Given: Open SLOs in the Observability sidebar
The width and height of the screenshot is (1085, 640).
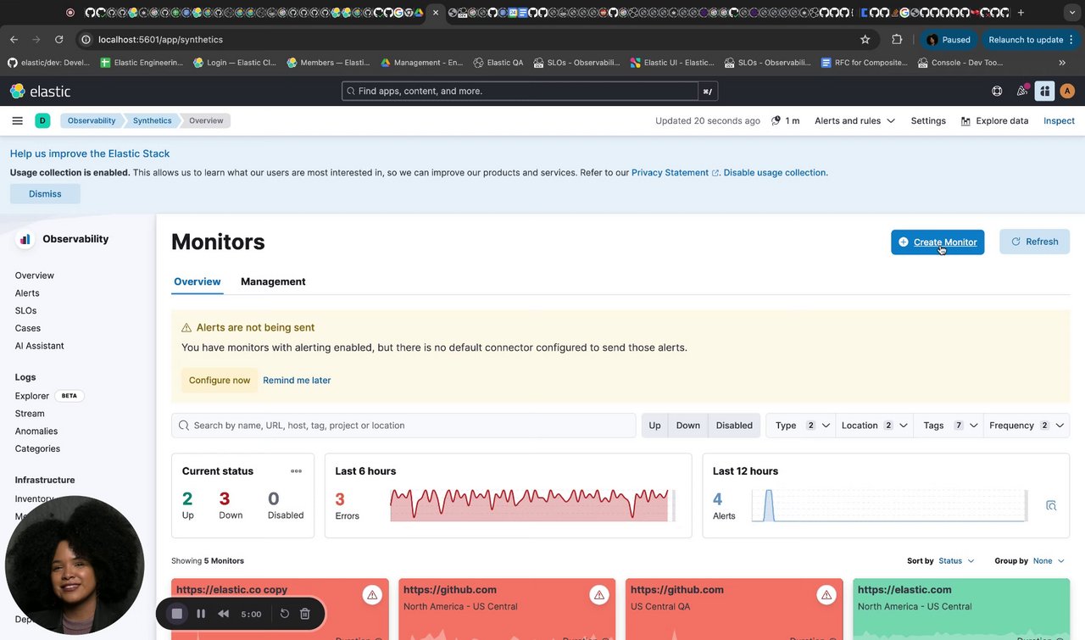Looking at the screenshot, I should click(25, 310).
